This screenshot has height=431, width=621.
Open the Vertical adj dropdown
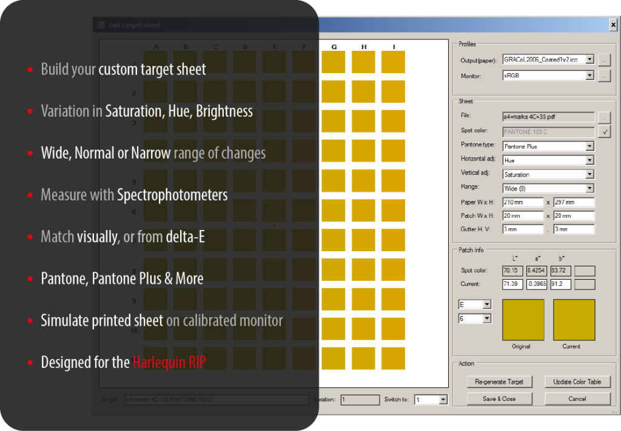(589, 174)
